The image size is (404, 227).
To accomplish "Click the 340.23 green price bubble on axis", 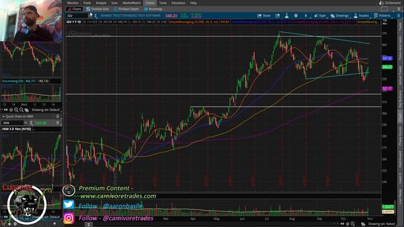I will pyautogui.click(x=387, y=67).
